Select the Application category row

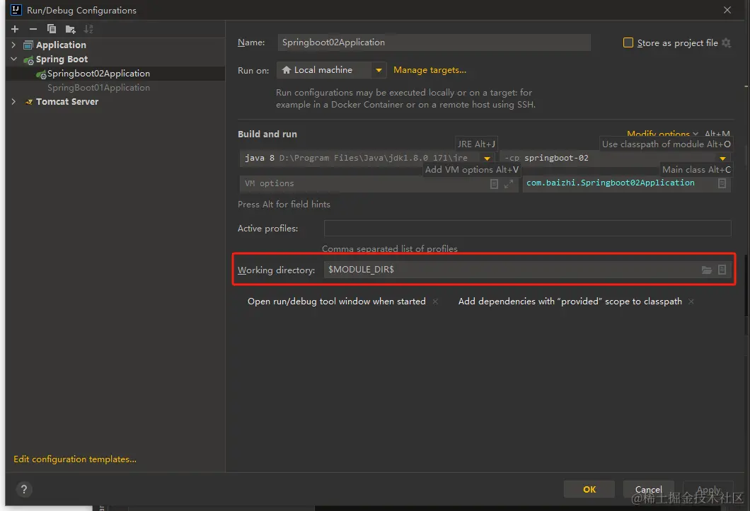pyautogui.click(x=115, y=45)
